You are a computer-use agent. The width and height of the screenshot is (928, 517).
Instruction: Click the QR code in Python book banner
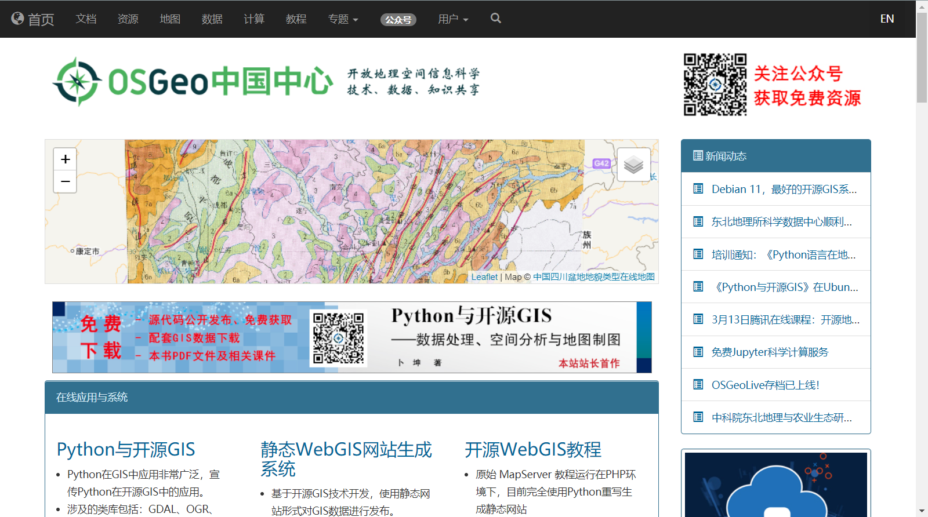pyautogui.click(x=339, y=338)
